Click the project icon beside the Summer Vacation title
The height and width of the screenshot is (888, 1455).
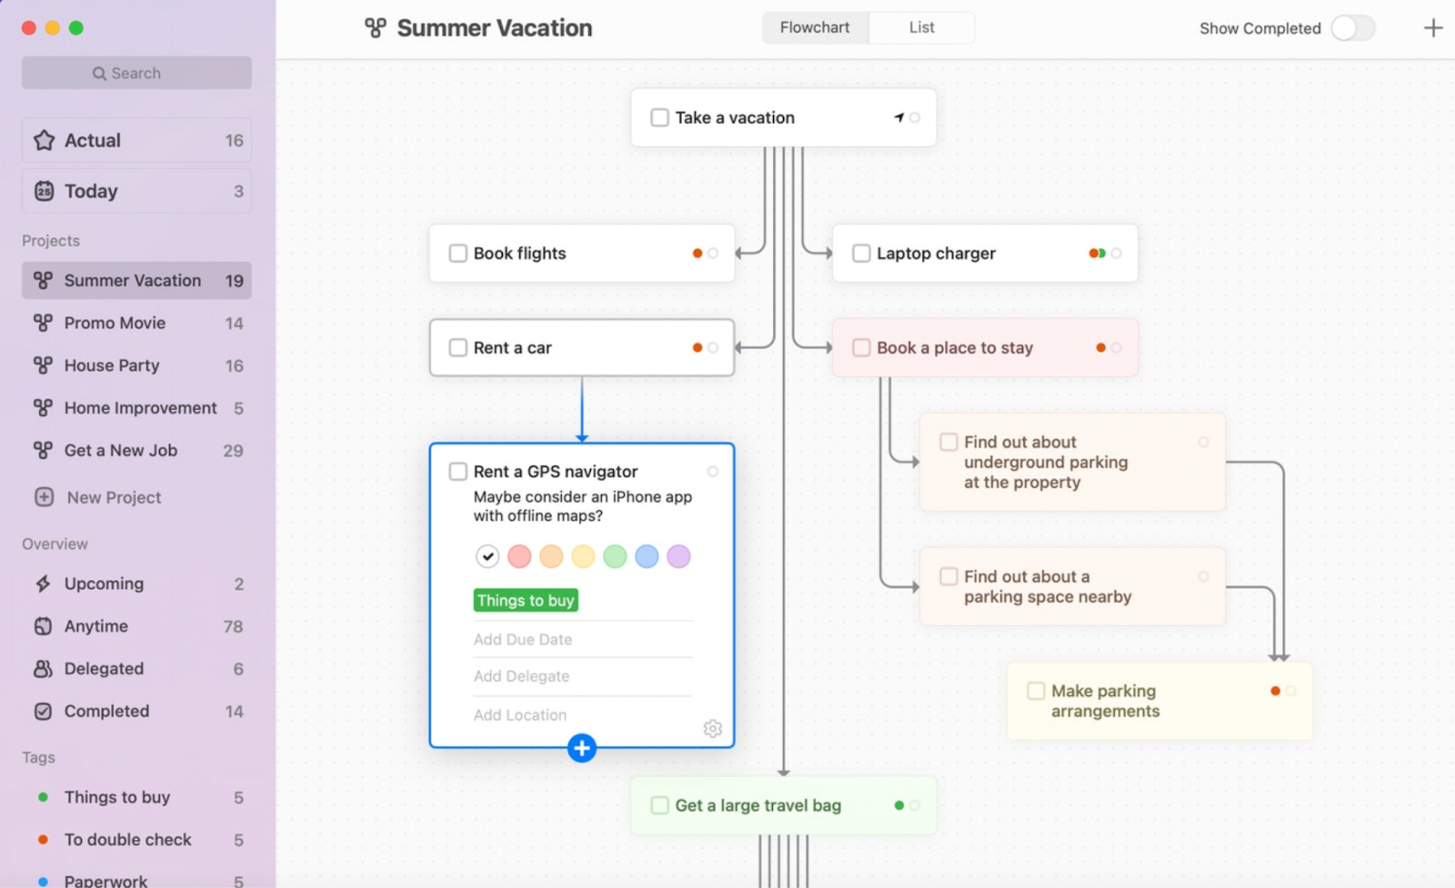[x=376, y=28]
